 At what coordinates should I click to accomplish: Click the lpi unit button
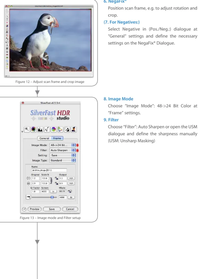(x=53, y=191)
